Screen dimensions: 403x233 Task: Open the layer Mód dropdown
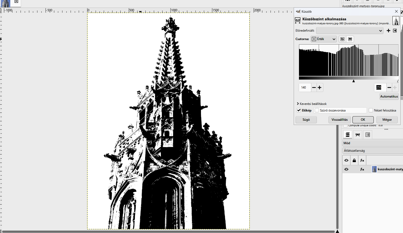point(373,143)
